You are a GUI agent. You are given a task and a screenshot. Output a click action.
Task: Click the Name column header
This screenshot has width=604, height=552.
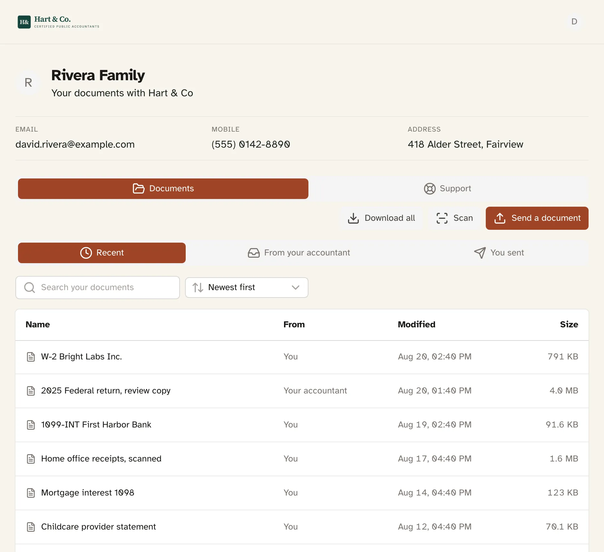(38, 324)
